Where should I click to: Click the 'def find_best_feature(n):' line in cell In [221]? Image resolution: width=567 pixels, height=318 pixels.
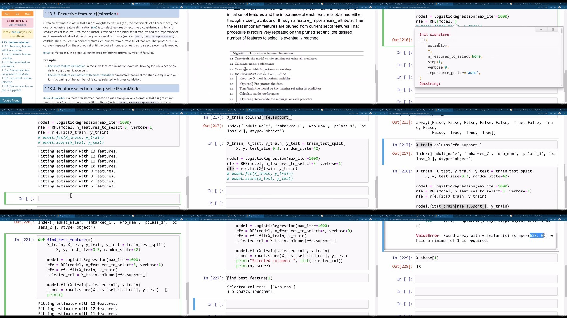pos(66,240)
